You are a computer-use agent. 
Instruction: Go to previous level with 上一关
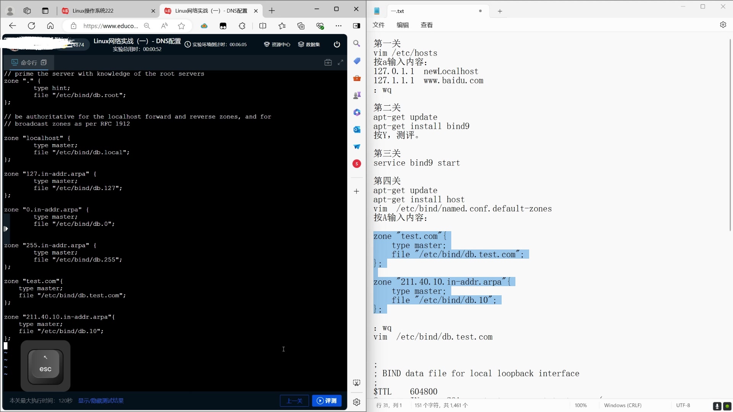294,401
